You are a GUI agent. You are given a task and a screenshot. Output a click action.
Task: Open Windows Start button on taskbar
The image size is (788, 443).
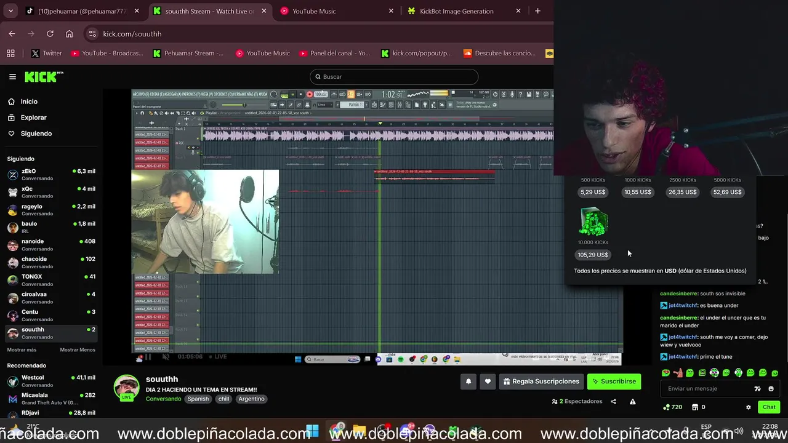click(312, 431)
